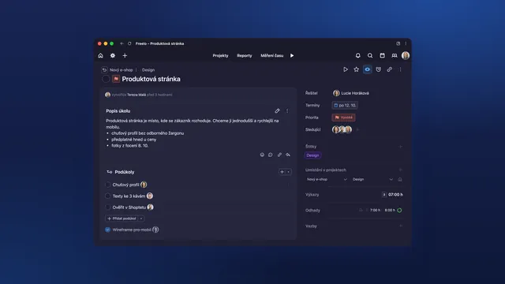This screenshot has width=505, height=284.
Task: Add follower with plus beside avatars
Action: tap(357, 129)
